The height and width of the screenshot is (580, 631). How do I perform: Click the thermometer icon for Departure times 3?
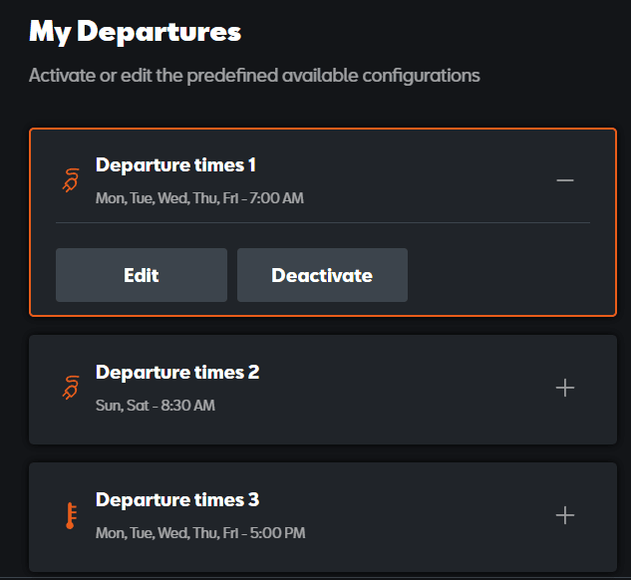pos(69,515)
